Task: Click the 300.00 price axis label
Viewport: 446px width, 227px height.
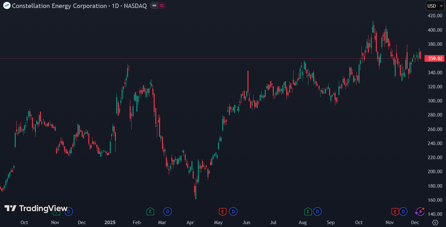Action: (435, 101)
